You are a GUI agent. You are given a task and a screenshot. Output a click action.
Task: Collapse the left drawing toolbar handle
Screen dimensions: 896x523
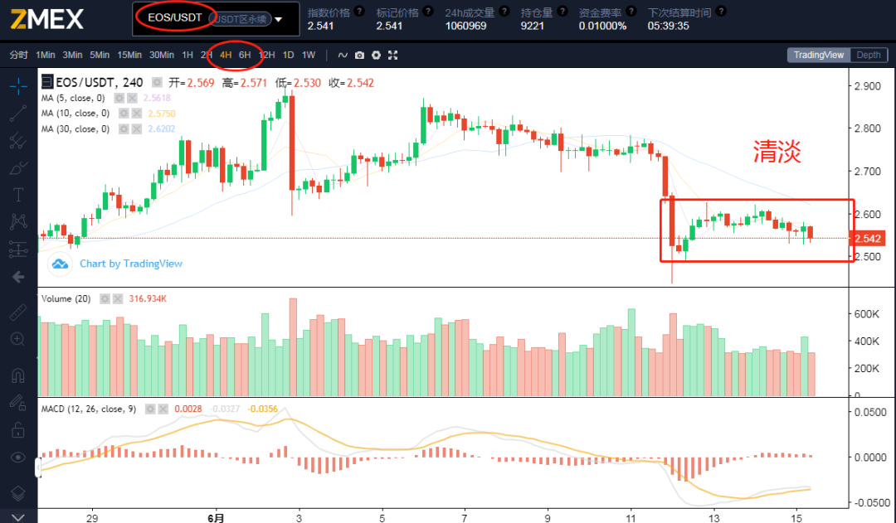tap(38, 467)
